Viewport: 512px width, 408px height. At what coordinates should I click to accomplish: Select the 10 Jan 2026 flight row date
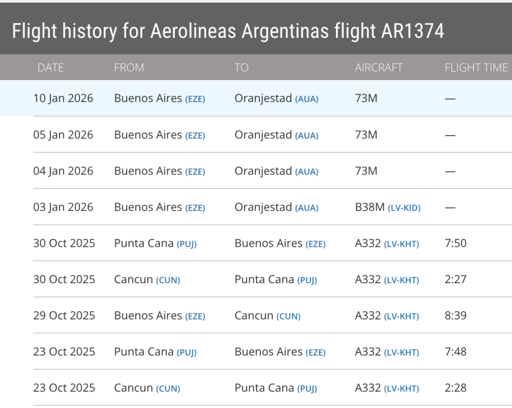click(x=63, y=99)
